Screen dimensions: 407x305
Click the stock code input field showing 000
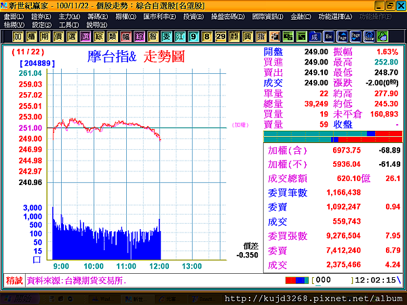[332, 280]
